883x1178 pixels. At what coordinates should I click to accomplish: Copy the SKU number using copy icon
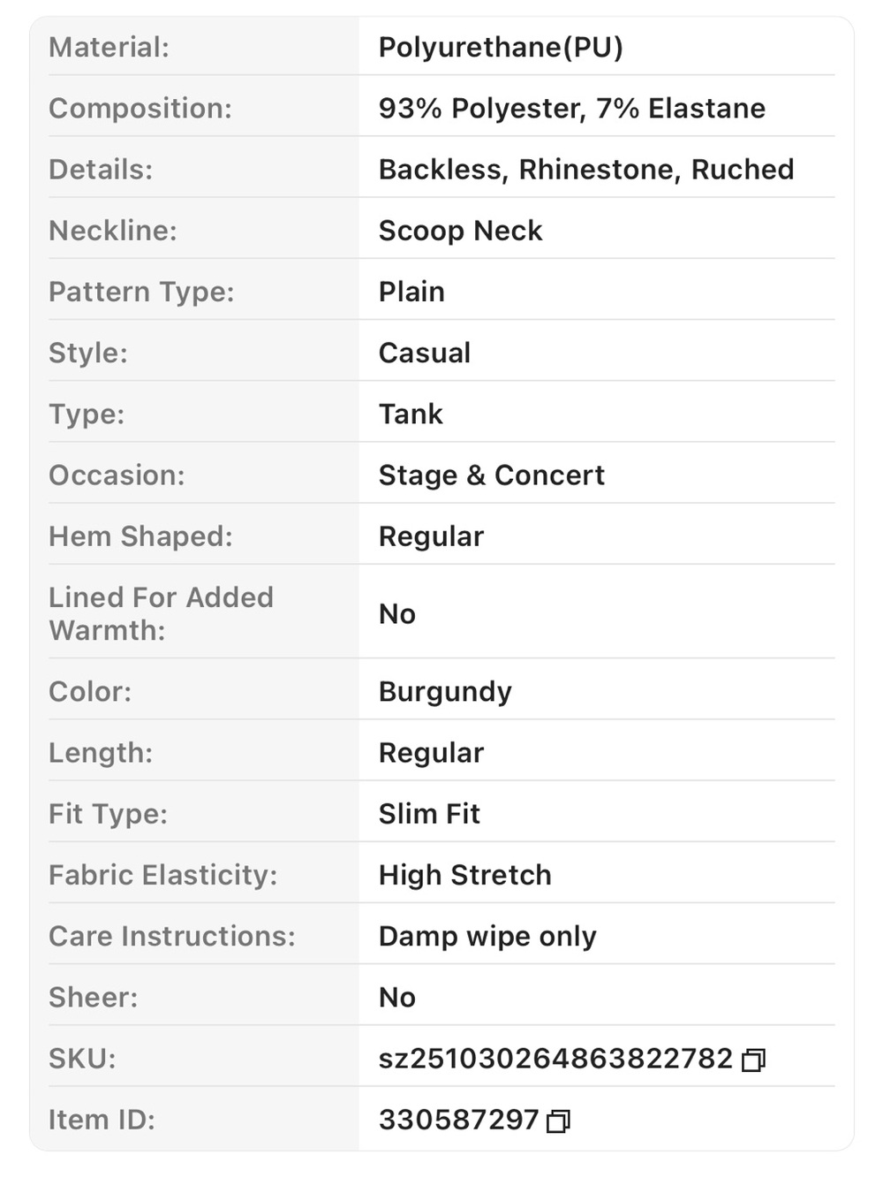pyautogui.click(x=753, y=1060)
